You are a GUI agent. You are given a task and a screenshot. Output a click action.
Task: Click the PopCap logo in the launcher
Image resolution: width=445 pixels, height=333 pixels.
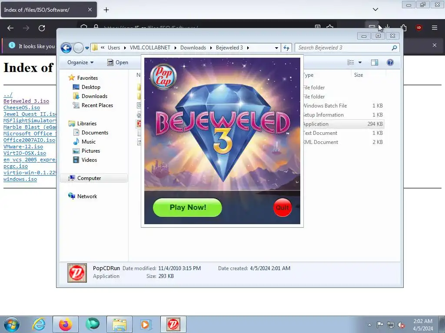point(163,76)
